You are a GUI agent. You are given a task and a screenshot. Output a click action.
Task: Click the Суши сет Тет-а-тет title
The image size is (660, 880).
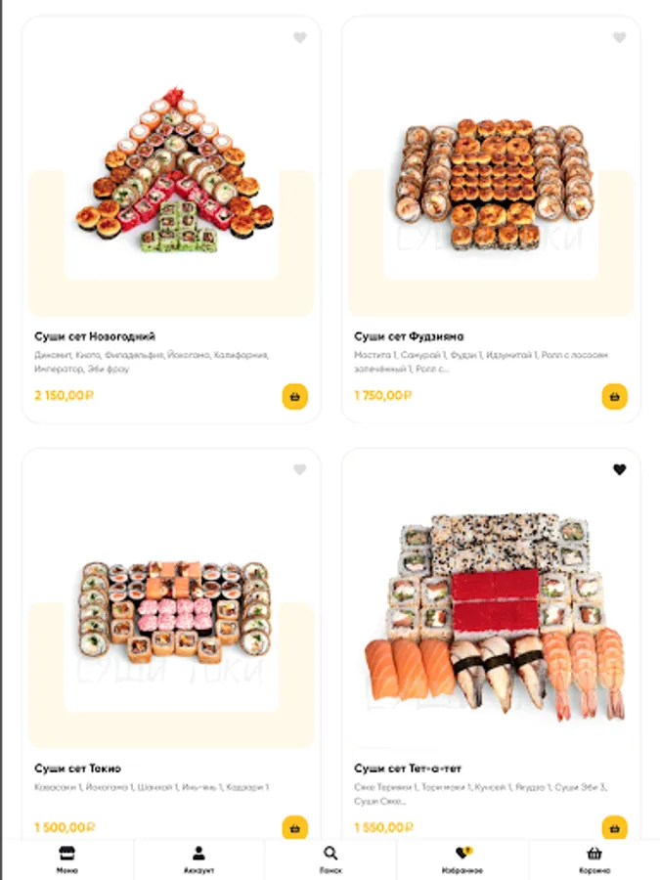point(408,769)
